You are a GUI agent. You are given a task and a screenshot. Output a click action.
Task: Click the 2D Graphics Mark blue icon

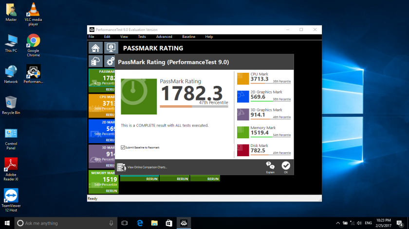[x=242, y=97]
